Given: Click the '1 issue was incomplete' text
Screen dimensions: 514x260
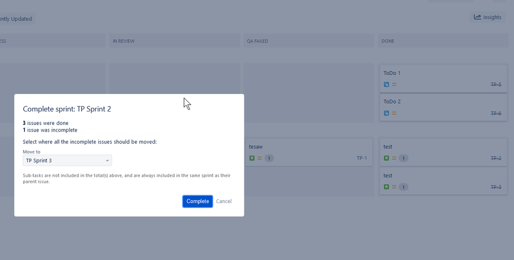Looking at the screenshot, I should tap(50, 130).
